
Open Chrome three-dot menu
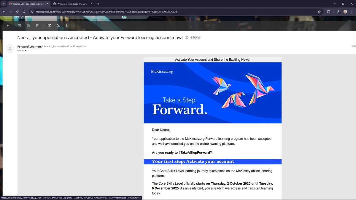(x=352, y=12)
